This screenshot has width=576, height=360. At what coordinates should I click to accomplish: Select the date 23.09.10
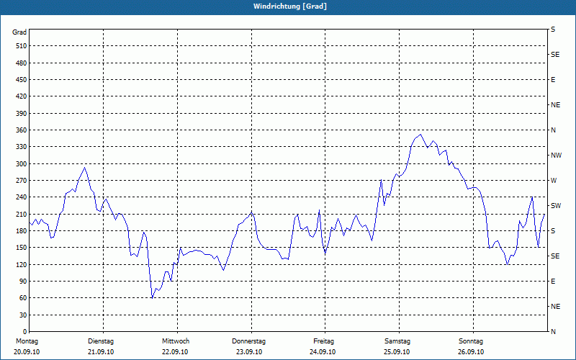(x=249, y=352)
